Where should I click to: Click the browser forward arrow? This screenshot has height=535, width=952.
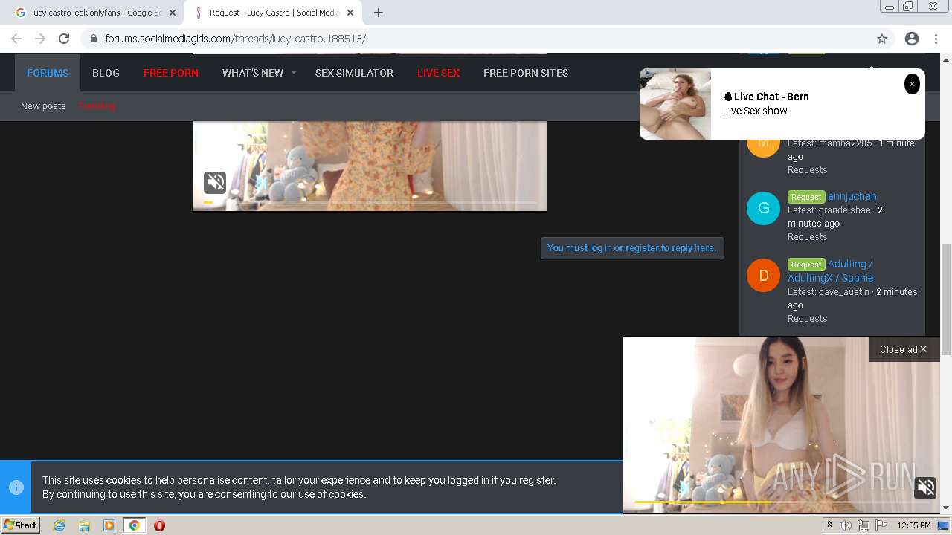40,39
